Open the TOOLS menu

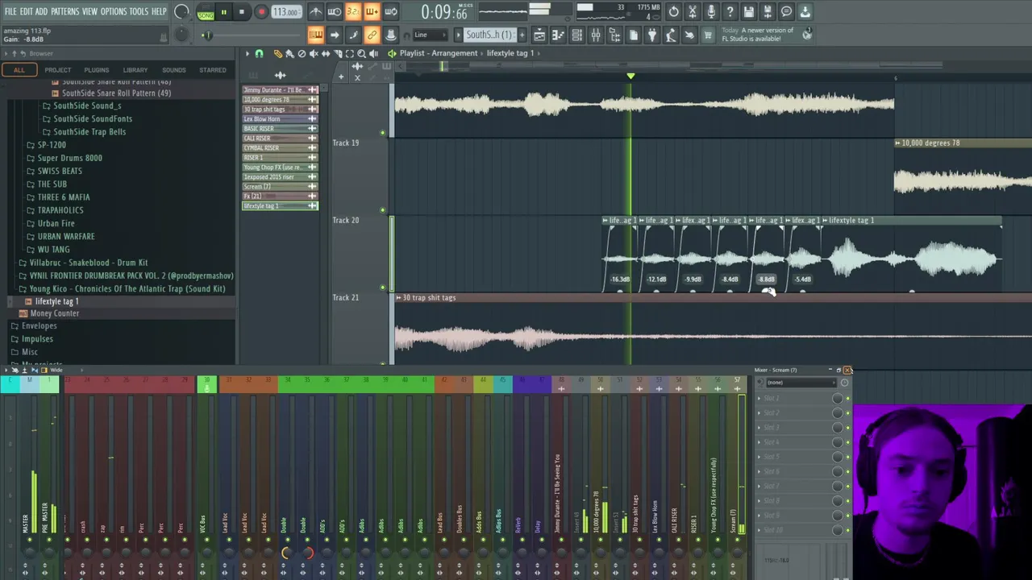139,11
